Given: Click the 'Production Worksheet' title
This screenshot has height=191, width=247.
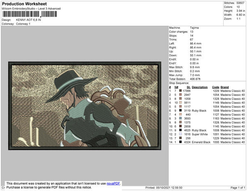Looking at the screenshot, I should 24,4.
